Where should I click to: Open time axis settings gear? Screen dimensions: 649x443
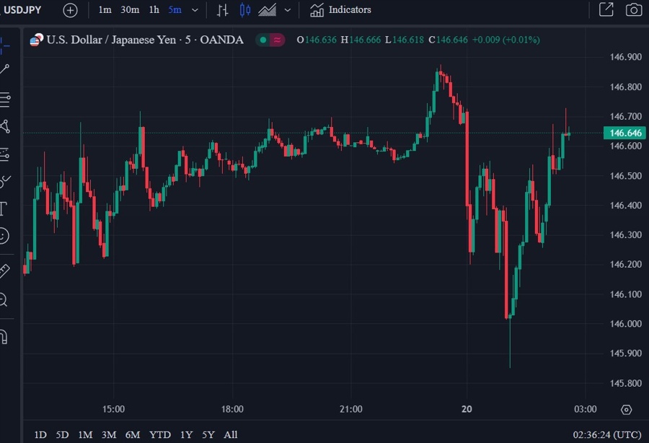pyautogui.click(x=626, y=410)
